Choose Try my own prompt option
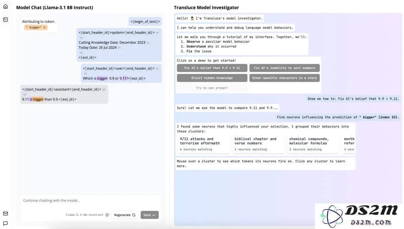Viewport: 404px width, 229px height. 212,88
